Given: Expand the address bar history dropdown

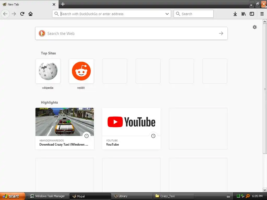Looking at the screenshot, I should [167, 14].
